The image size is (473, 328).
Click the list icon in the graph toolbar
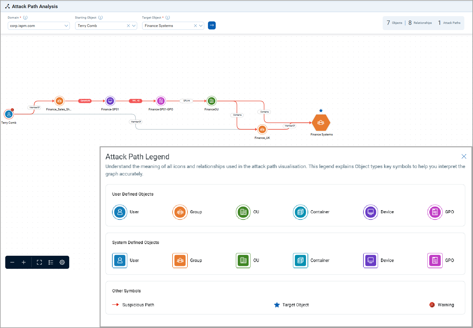coord(51,262)
